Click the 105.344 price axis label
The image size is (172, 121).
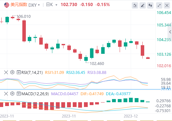point(164,25)
